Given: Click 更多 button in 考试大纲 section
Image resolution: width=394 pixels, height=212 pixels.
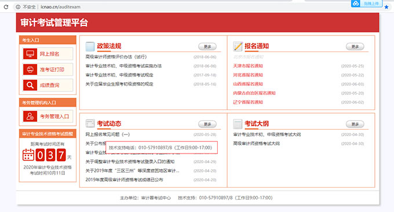Looking at the screenshot, I should (x=355, y=124).
